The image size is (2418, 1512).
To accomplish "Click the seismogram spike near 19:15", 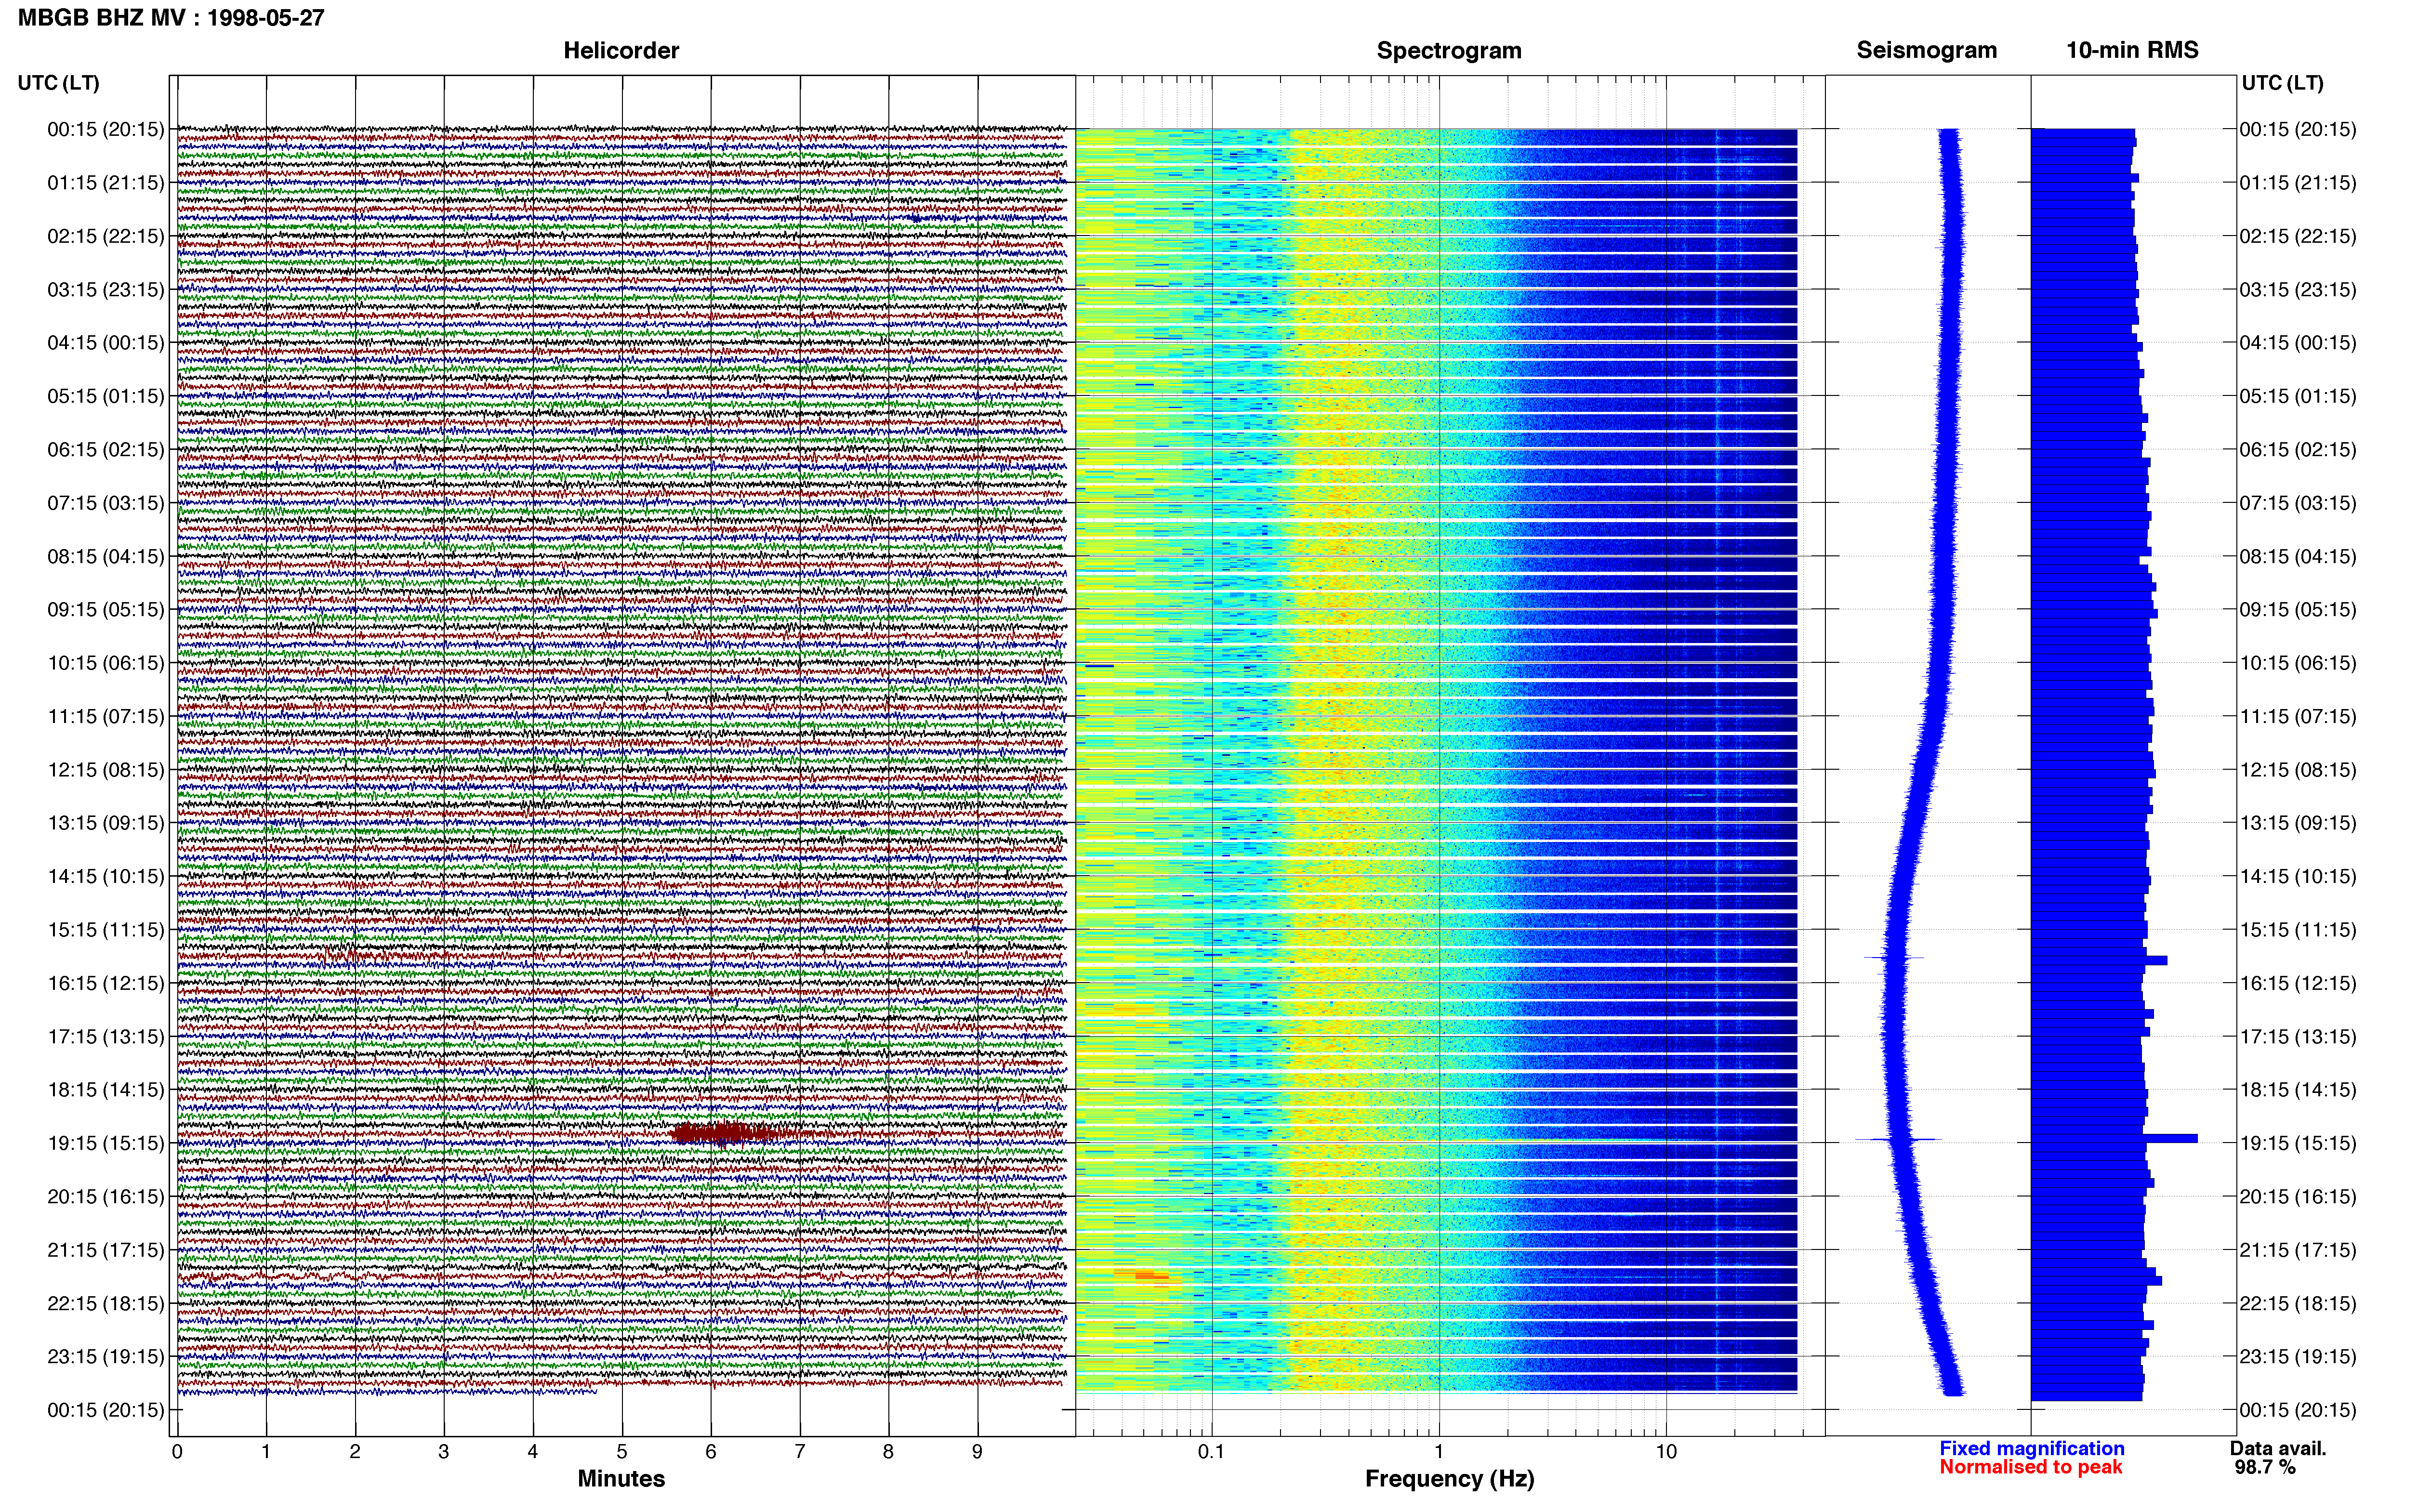I will click(x=1898, y=1139).
